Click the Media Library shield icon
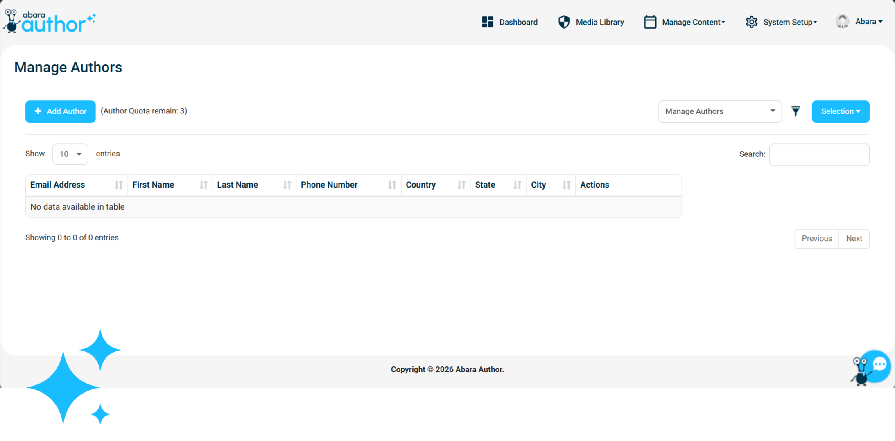 tap(564, 22)
